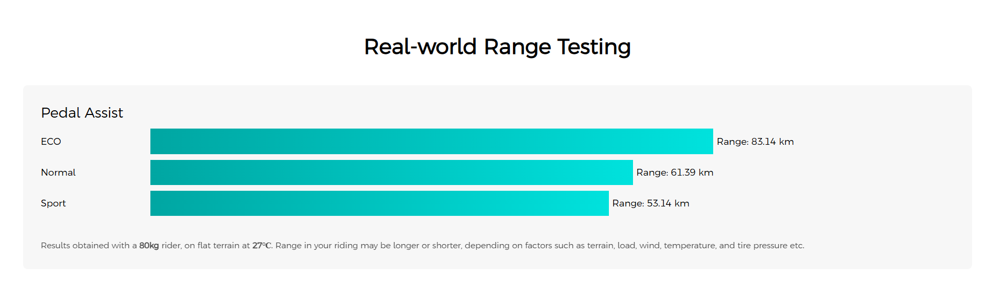Click the "Range: 61.39 km" value
Image resolution: width=993 pixels, height=300 pixels.
675,172
